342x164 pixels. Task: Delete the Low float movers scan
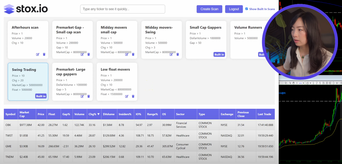(133, 96)
